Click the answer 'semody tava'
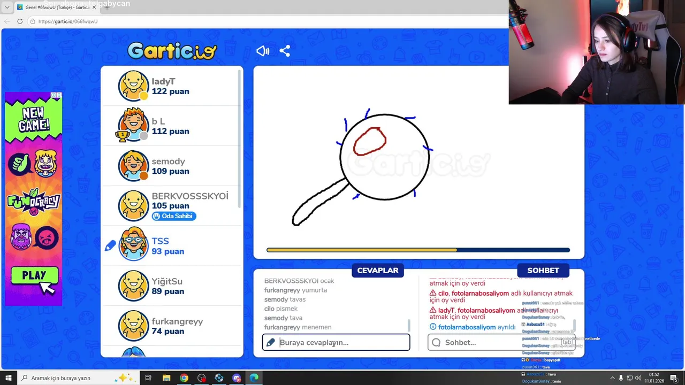This screenshot has height=385, width=685. 283,318
